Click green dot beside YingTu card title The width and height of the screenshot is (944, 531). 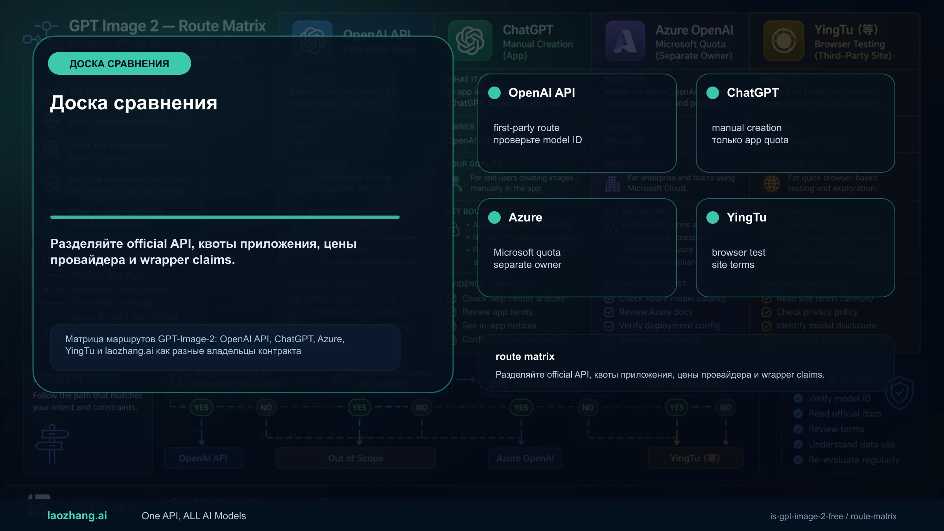(x=713, y=218)
